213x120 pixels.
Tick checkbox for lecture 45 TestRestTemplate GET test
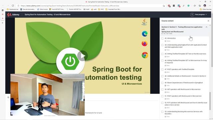click(x=162, y=54)
